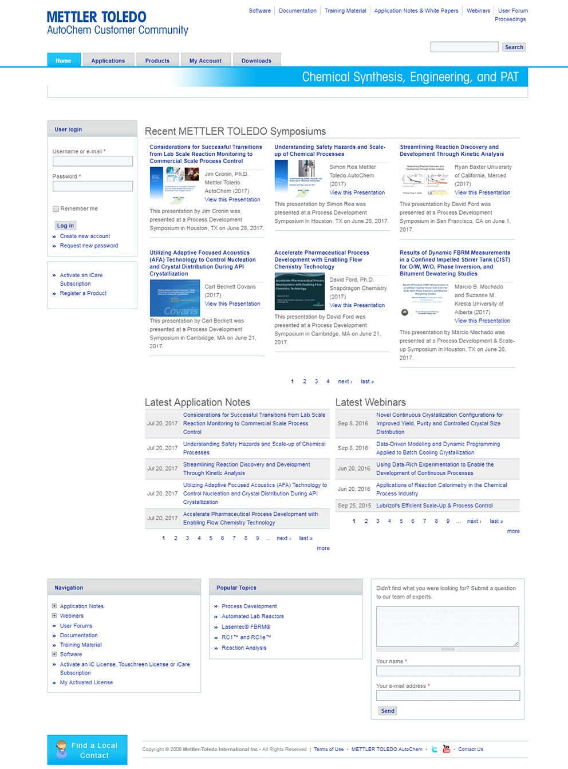Viewport: 568px width, 769px height.
Task: Open Create new account link
Action: (x=85, y=236)
